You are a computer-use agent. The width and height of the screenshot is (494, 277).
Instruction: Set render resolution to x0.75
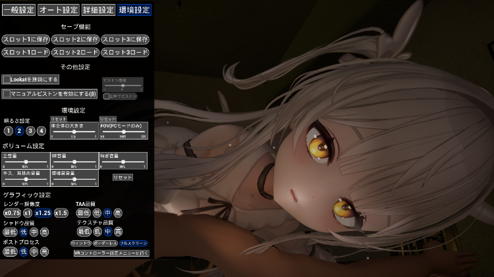click(x=12, y=213)
